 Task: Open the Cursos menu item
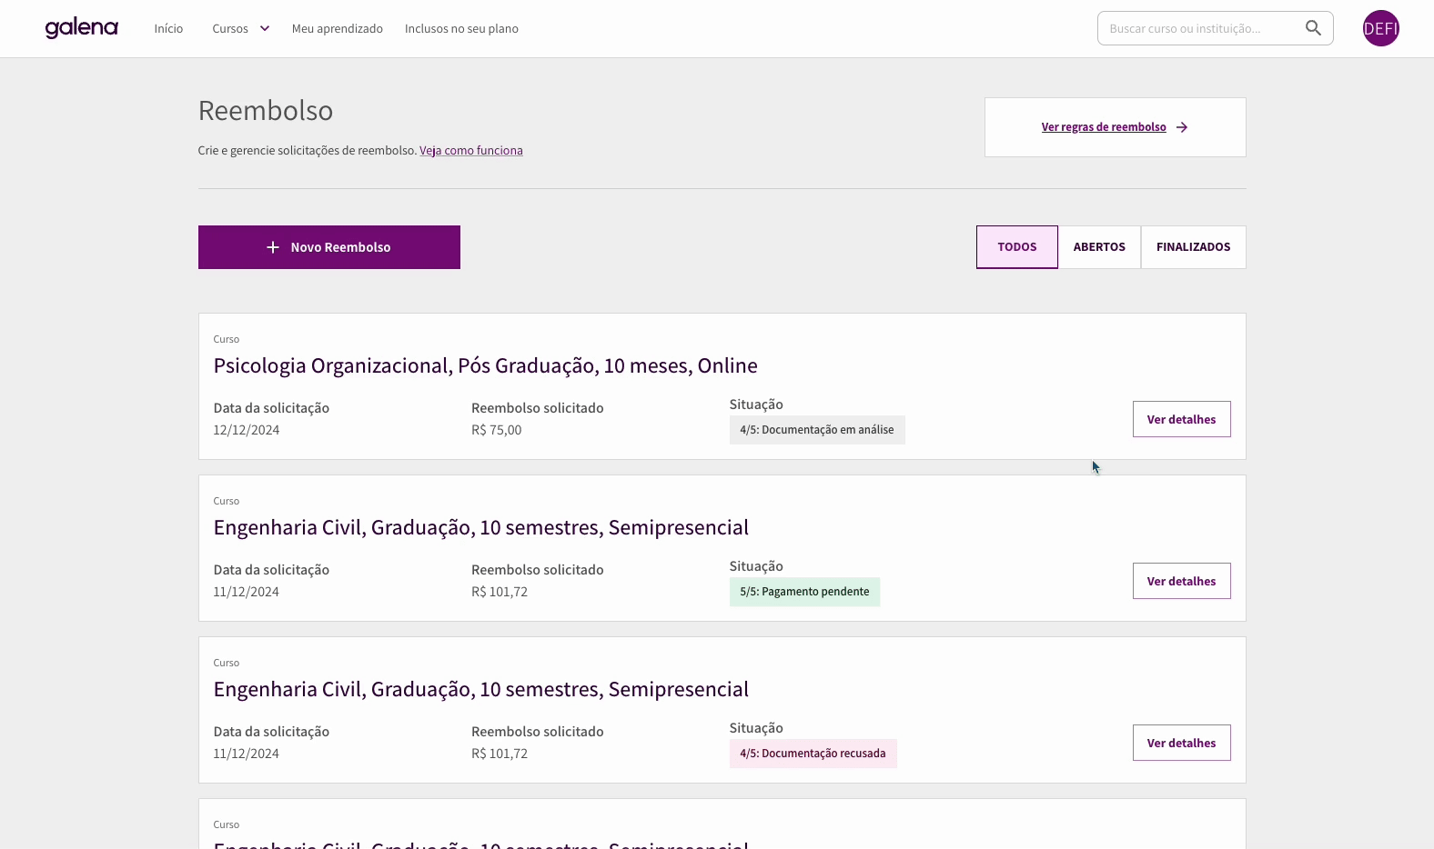point(230,28)
